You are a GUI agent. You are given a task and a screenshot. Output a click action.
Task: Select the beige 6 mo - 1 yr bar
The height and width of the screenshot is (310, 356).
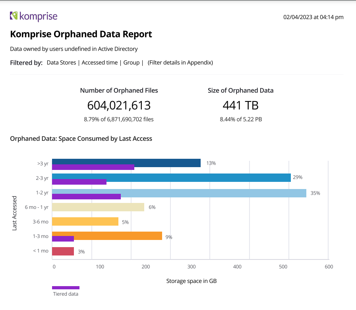pos(98,207)
